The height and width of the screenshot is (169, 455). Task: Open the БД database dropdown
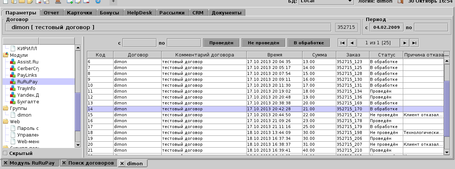(x=350, y=2)
